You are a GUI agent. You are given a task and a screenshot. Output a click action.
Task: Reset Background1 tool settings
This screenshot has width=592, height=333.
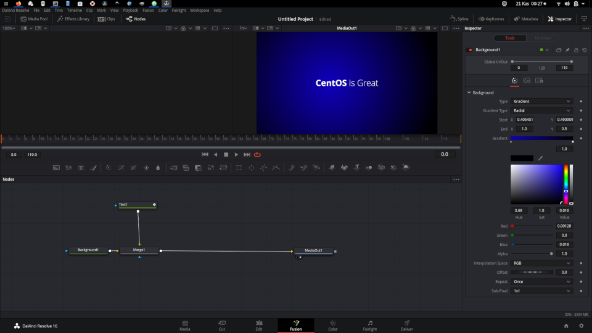click(x=585, y=50)
